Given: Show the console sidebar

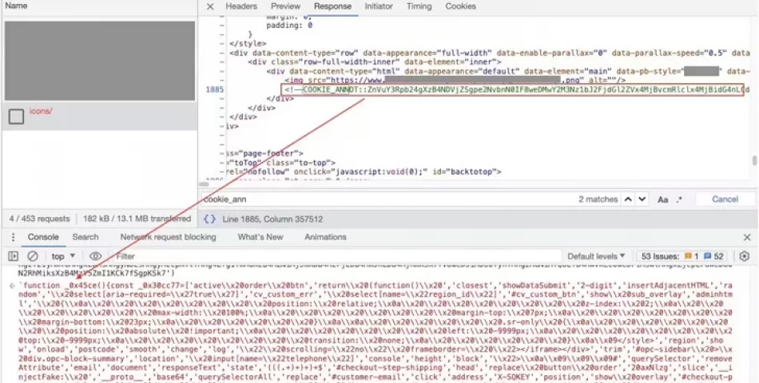Looking at the screenshot, I should click(x=13, y=256).
